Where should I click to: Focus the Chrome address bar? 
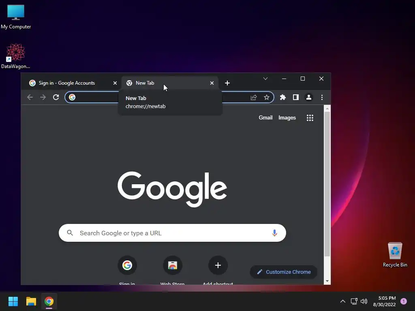click(169, 97)
